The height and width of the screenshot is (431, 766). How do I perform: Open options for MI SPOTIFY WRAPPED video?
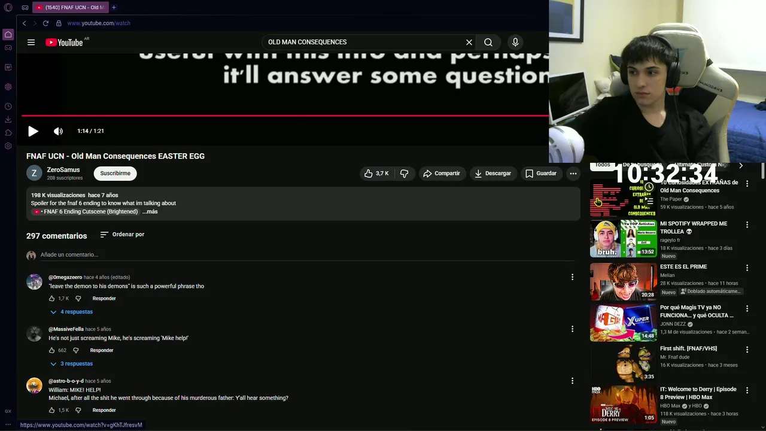[x=747, y=225]
